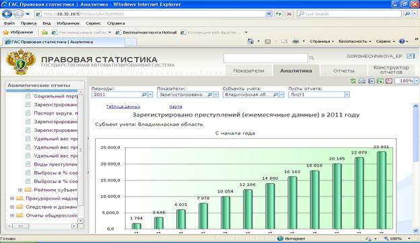Click the green refresh report icon

(353, 81)
